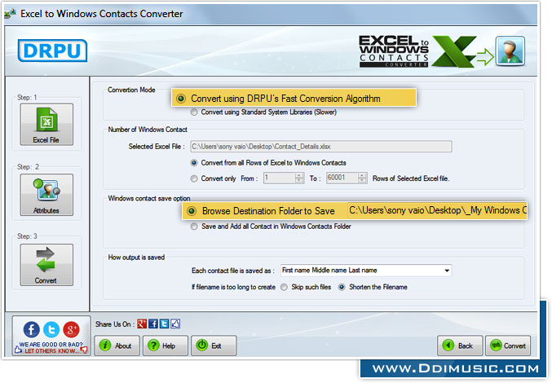
Task: Click the large Twitter circle icon
Action: pyautogui.click(x=51, y=329)
